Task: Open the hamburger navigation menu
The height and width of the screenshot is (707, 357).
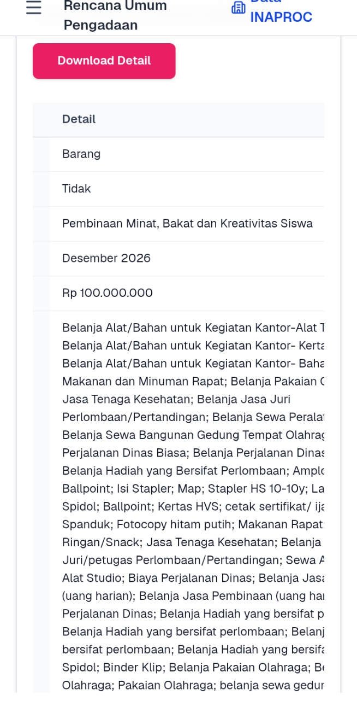Action: [34, 7]
